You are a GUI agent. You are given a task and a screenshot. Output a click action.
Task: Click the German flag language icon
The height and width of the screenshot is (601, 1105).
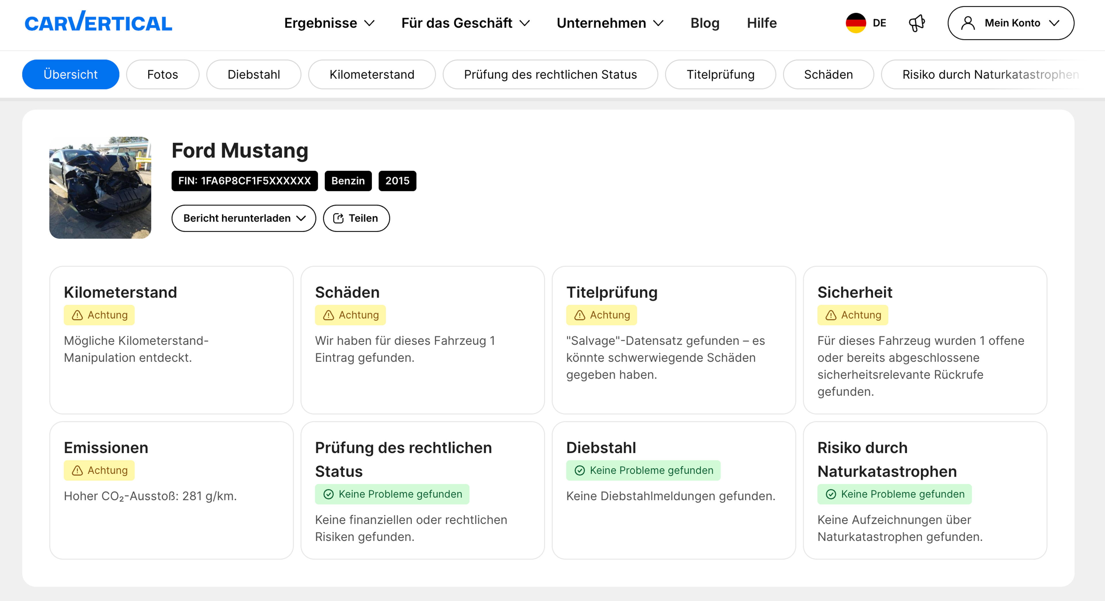(x=856, y=23)
